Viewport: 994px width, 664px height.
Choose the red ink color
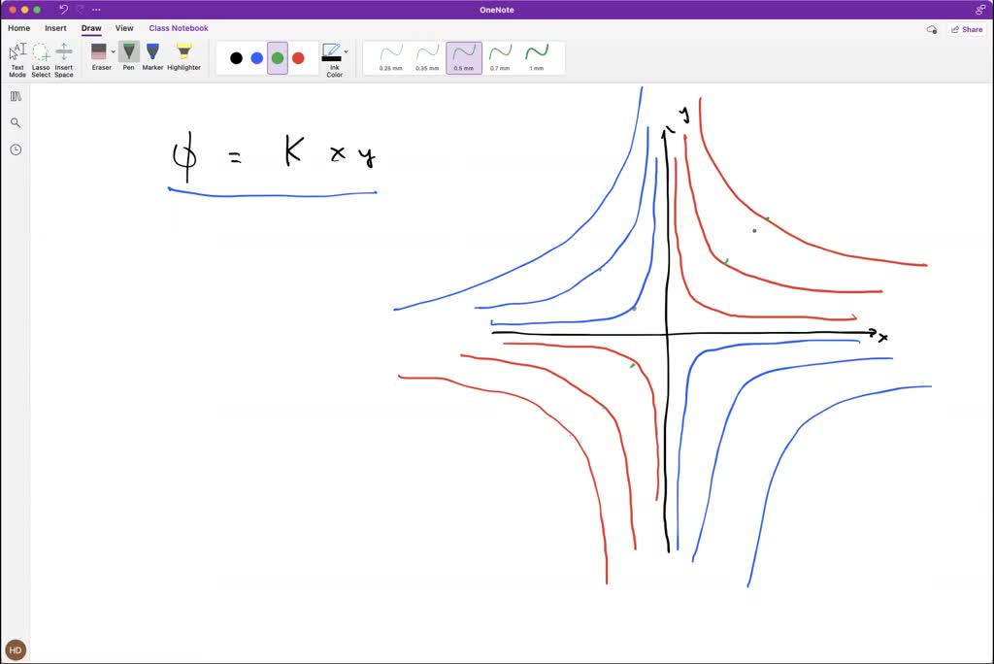pyautogui.click(x=298, y=58)
